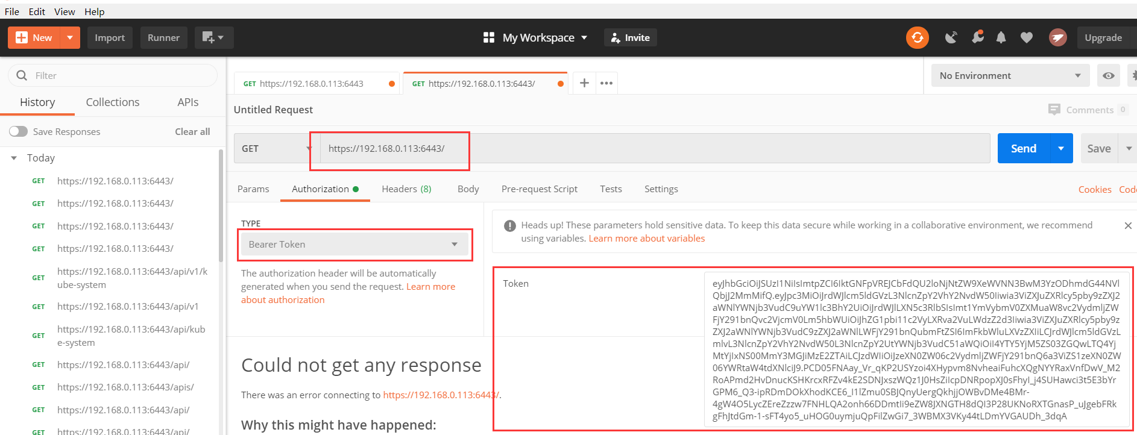Open the new window dropdown icon

click(213, 37)
